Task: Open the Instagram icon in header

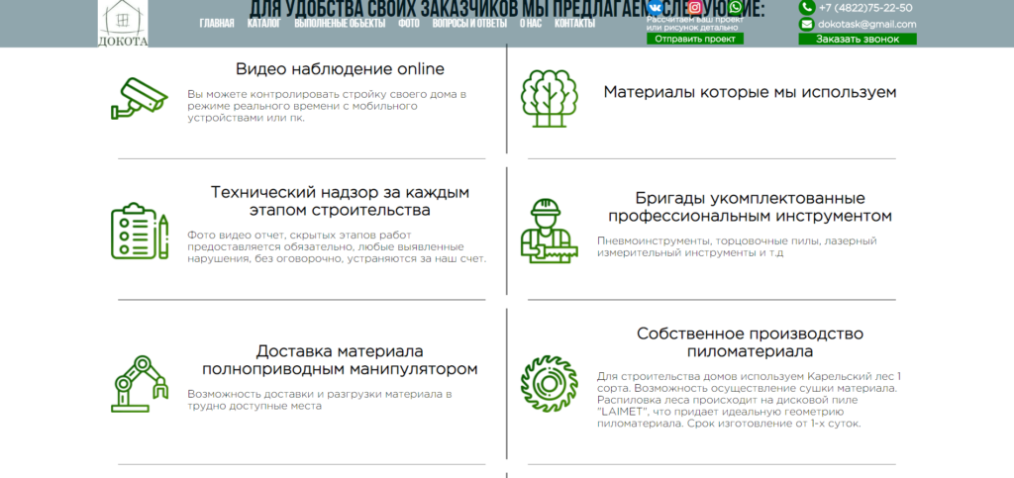Action: pyautogui.click(x=695, y=7)
